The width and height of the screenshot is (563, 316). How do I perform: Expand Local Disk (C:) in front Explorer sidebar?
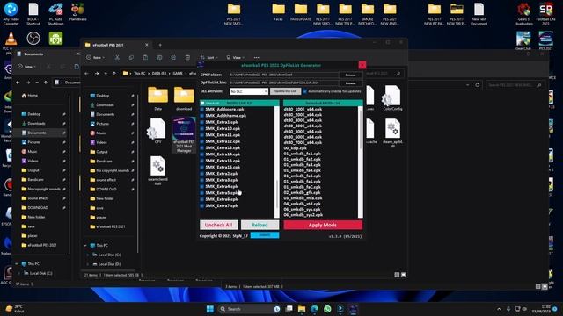pyautogui.click(x=87, y=255)
